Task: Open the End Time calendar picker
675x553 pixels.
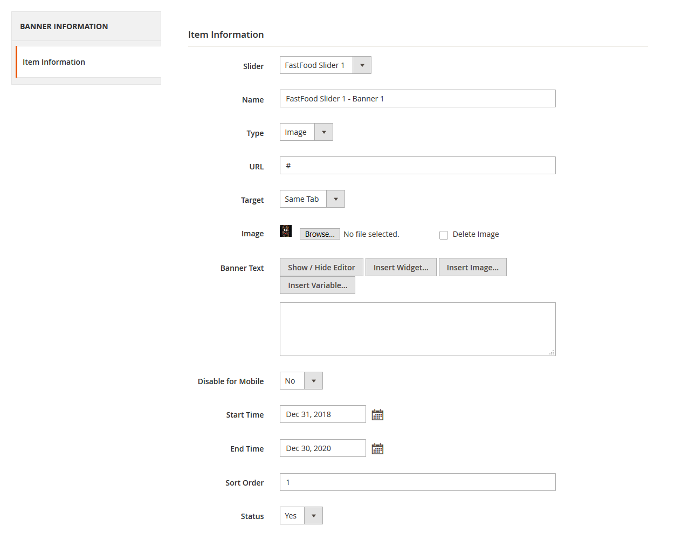Action: click(377, 449)
